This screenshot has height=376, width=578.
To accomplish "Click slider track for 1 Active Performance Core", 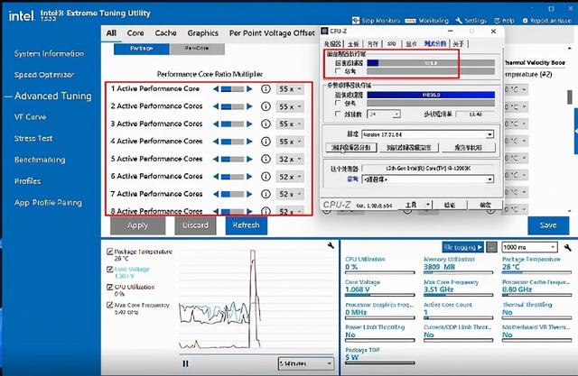I will (x=233, y=89).
